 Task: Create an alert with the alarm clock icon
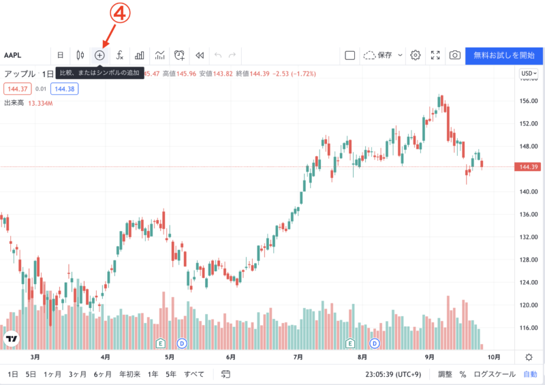click(x=179, y=55)
